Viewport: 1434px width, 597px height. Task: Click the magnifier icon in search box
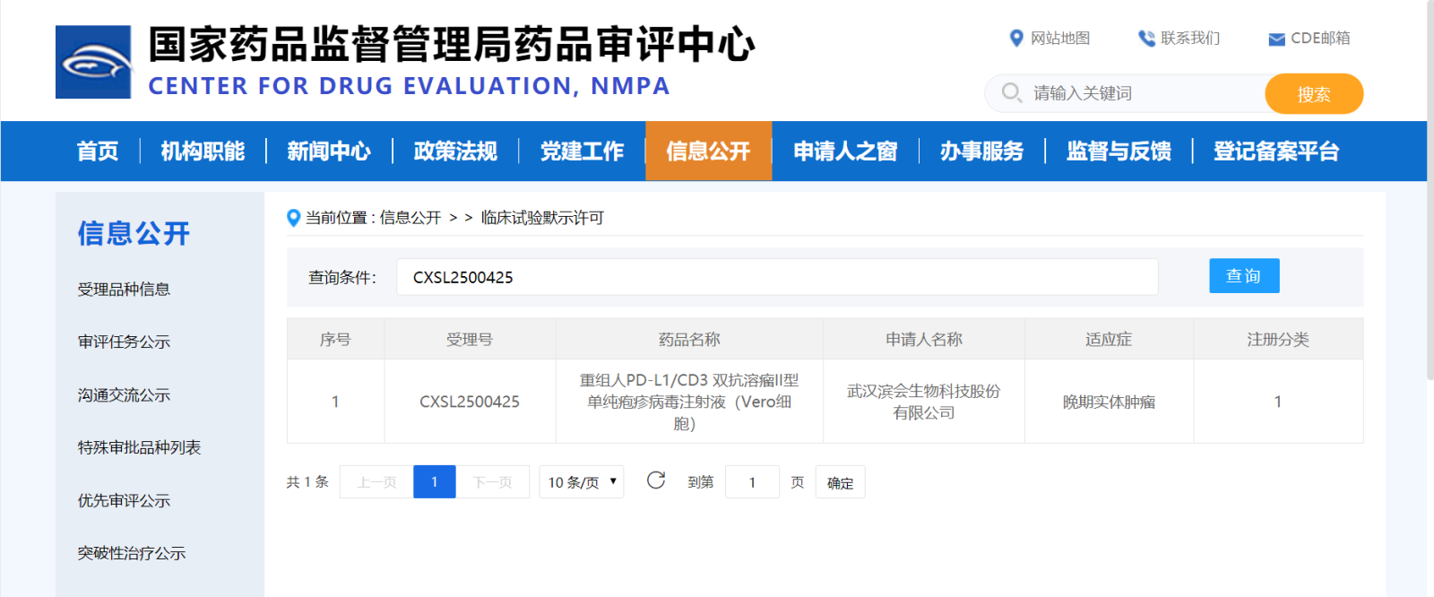pos(1011,92)
